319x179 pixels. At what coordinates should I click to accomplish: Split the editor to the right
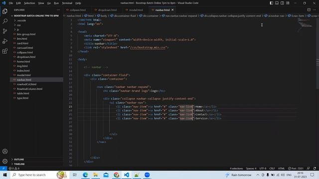click(309, 10)
